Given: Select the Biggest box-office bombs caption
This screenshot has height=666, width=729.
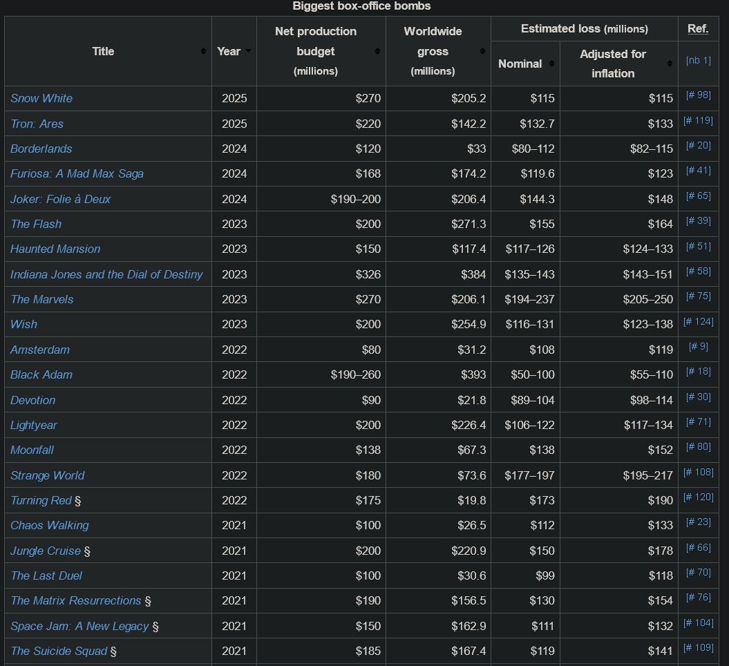Looking at the screenshot, I should click(361, 6).
